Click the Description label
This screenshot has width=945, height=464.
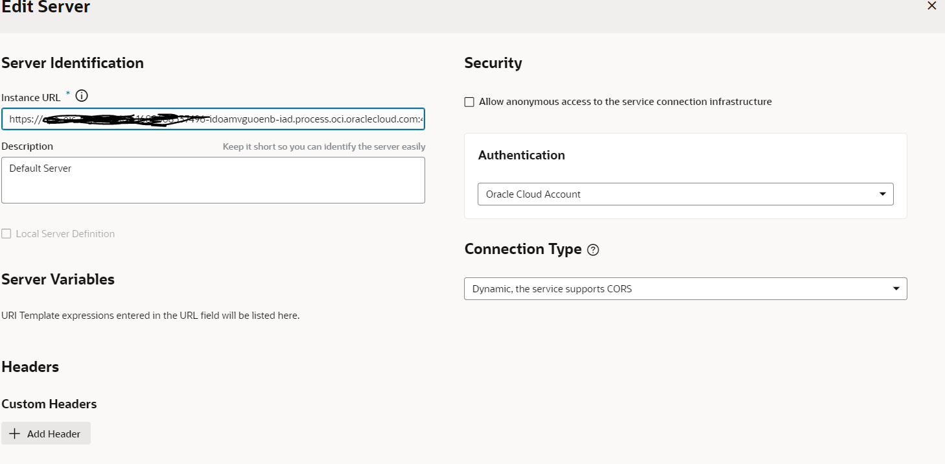point(27,146)
